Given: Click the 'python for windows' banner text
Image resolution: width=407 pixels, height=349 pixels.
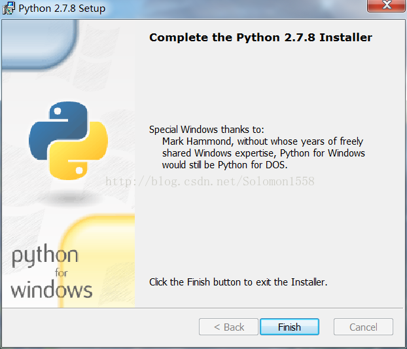Looking at the screenshot, I should (x=52, y=271).
